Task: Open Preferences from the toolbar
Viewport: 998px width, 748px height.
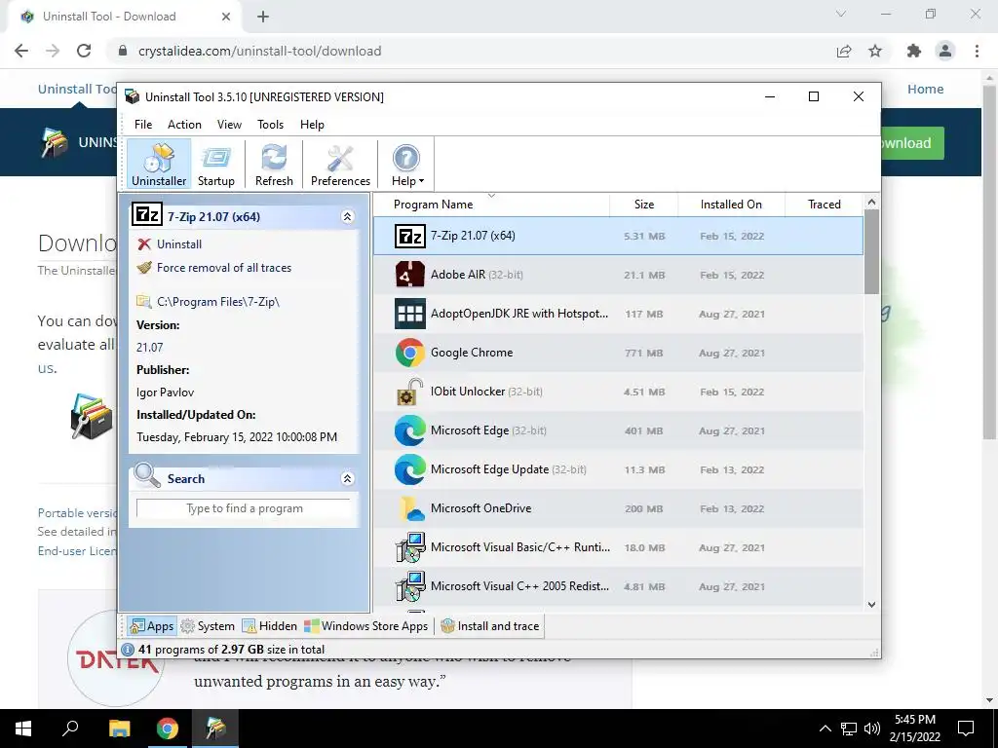Action: pyautogui.click(x=340, y=165)
